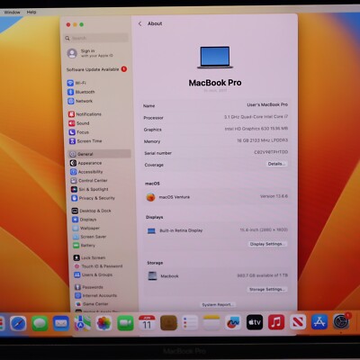360x360 pixels.
Task: Open Wi-Fi settings in sidebar
Action: (76, 83)
